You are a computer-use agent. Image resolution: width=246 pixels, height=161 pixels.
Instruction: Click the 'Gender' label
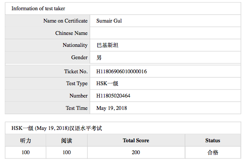point(79,57)
